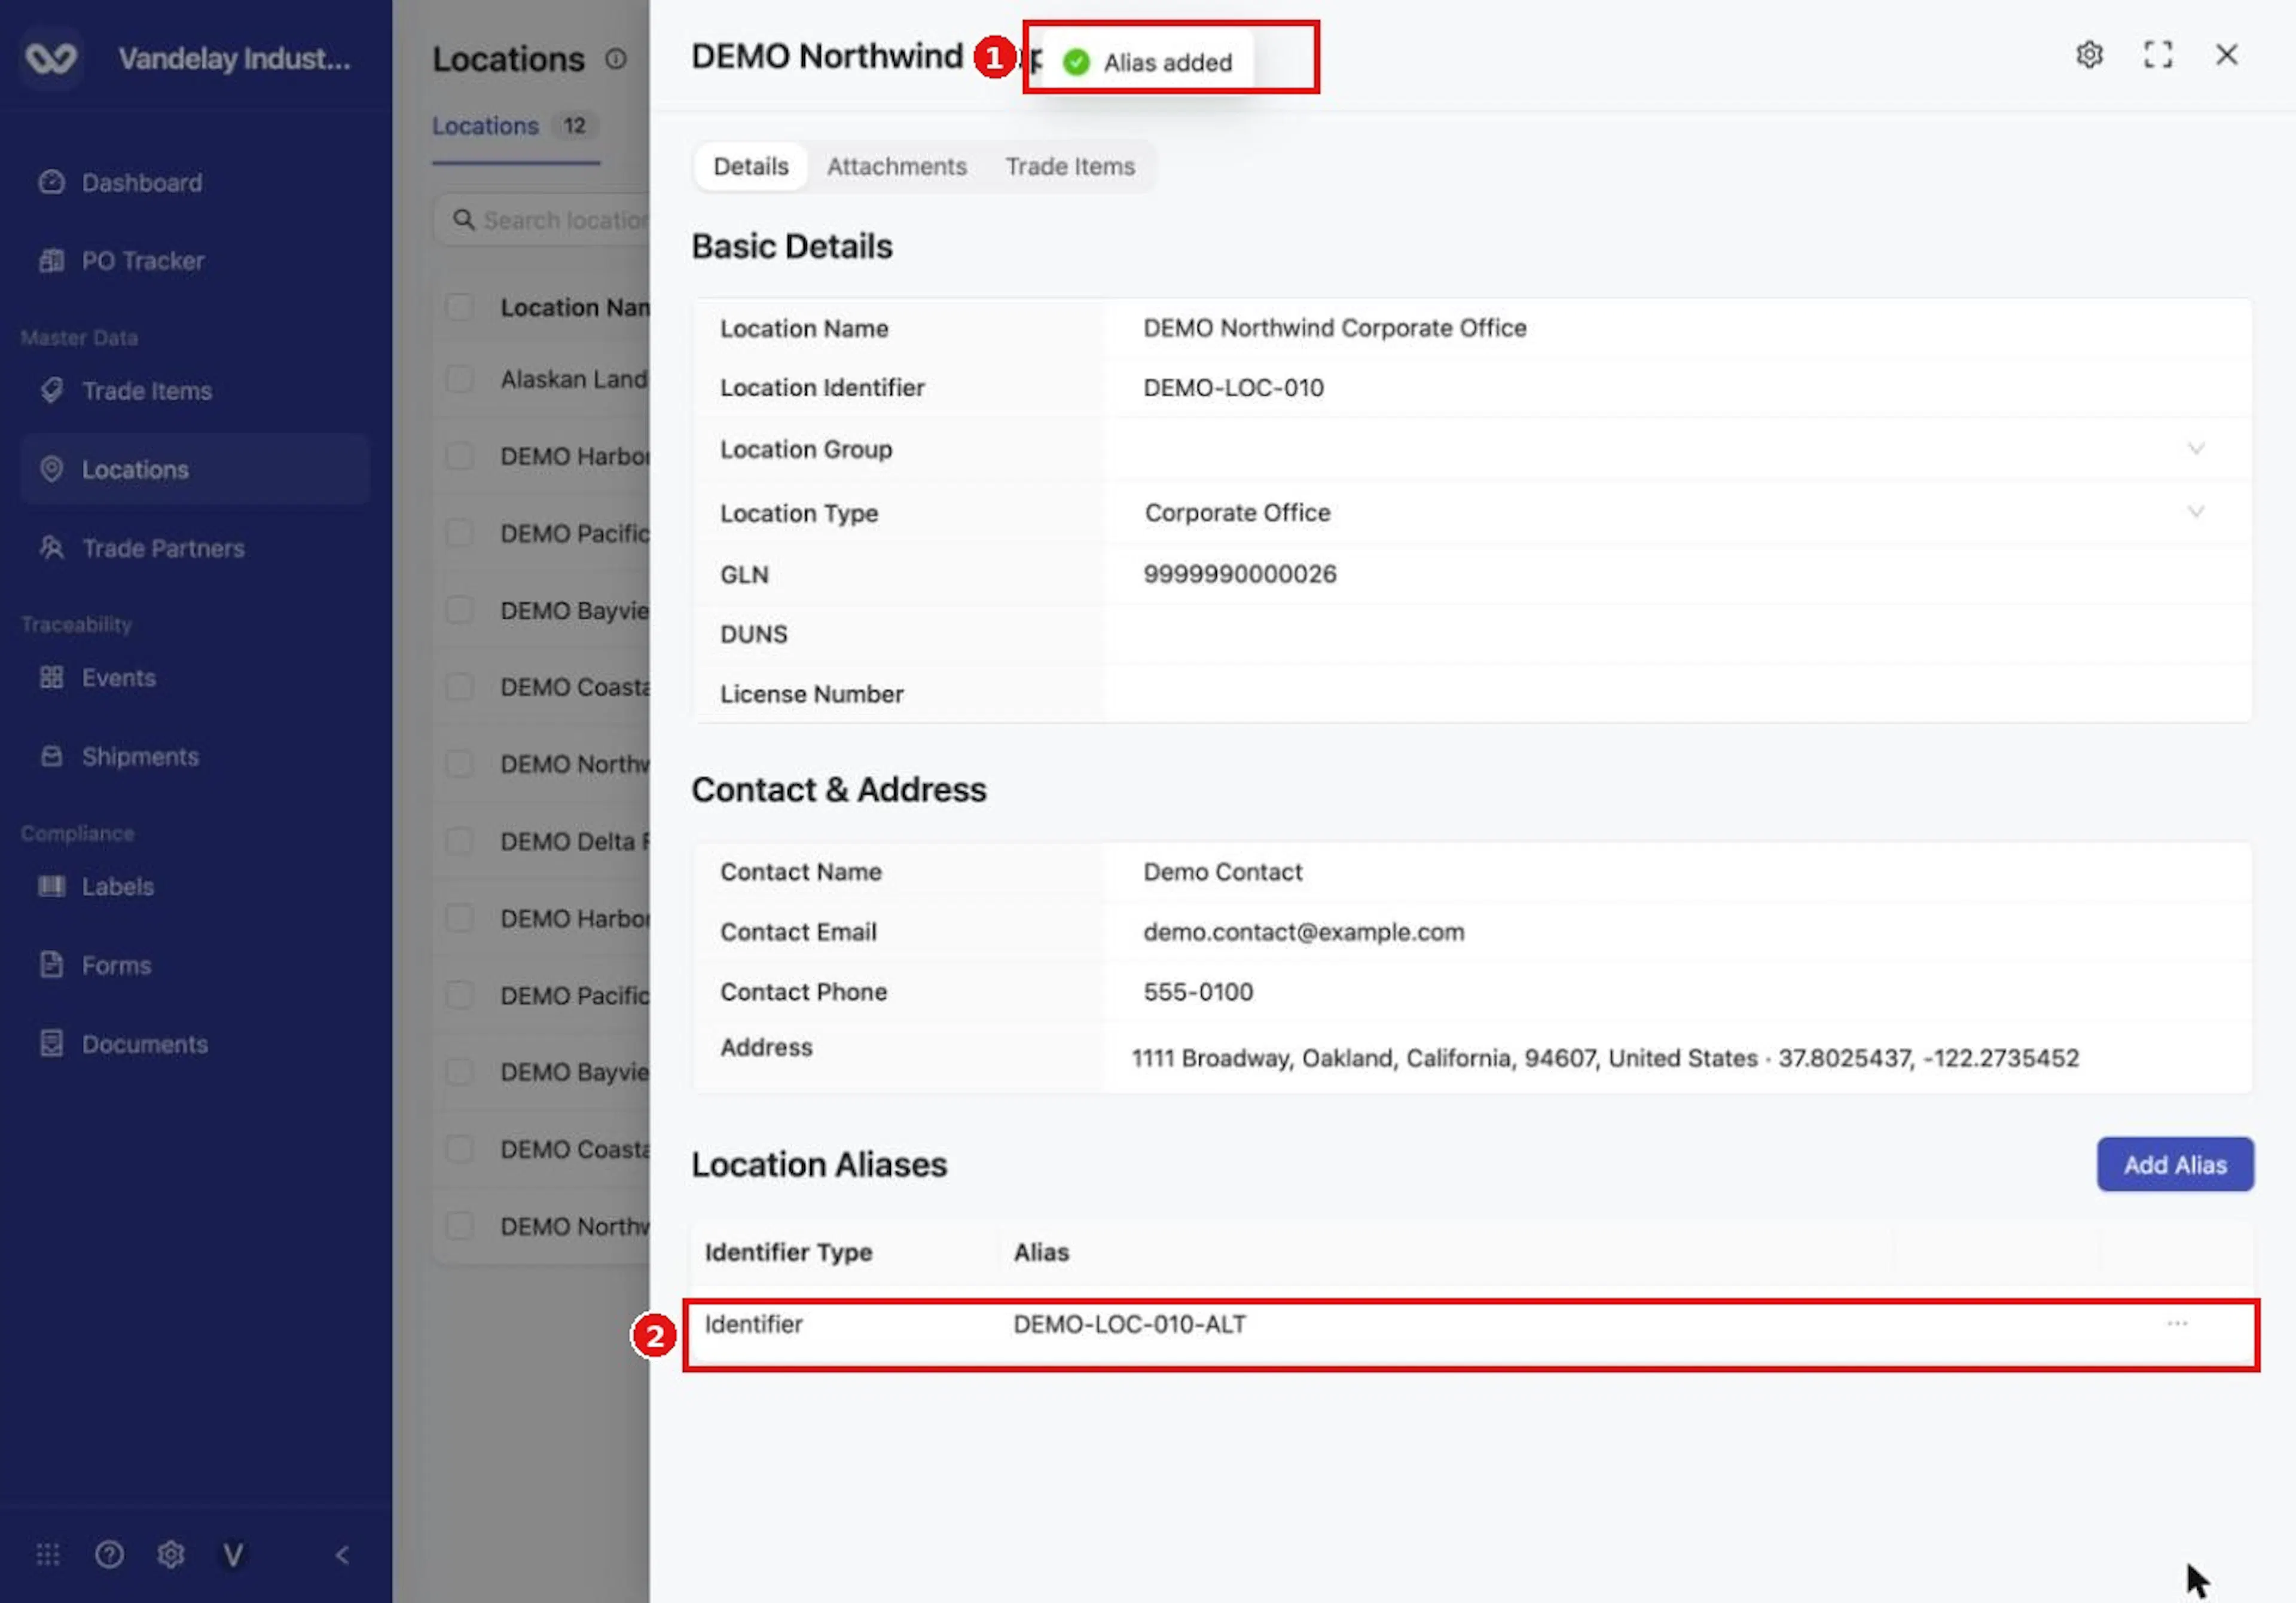Click the Location Identifier value DEMO-LOC-010
Screen dimensions: 2296x1603
(1233, 388)
